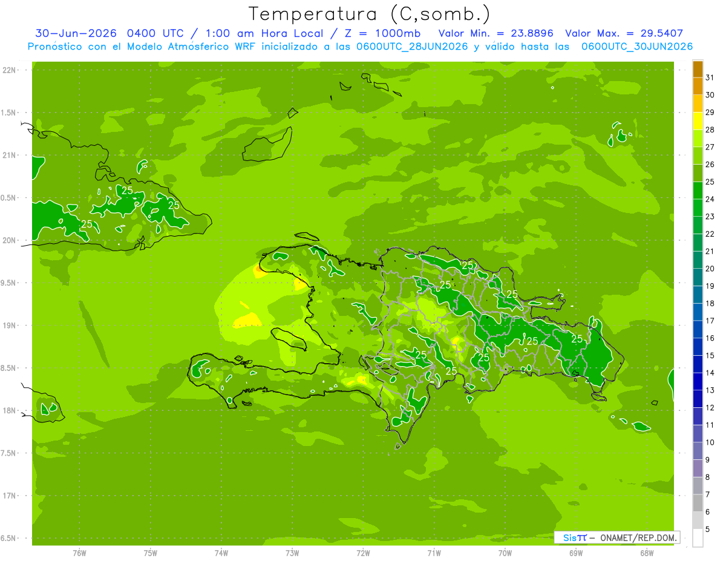Click the color bar label '31'

click(x=710, y=77)
